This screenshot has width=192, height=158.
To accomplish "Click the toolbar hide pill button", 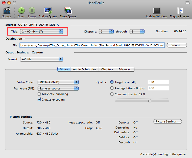I will (187, 3).
